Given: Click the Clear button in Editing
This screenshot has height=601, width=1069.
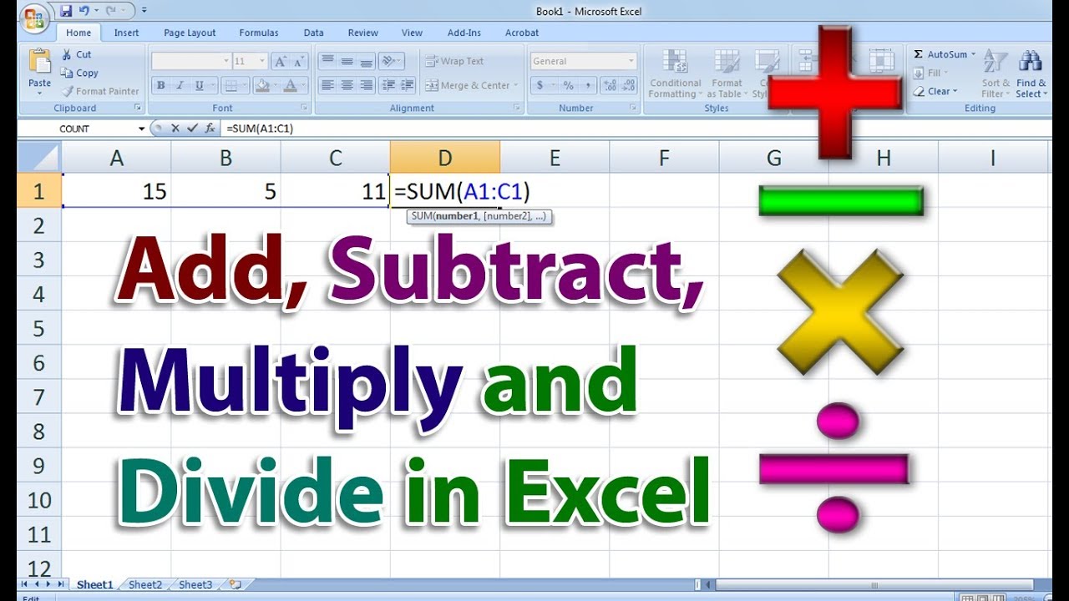Looking at the screenshot, I should click(936, 91).
